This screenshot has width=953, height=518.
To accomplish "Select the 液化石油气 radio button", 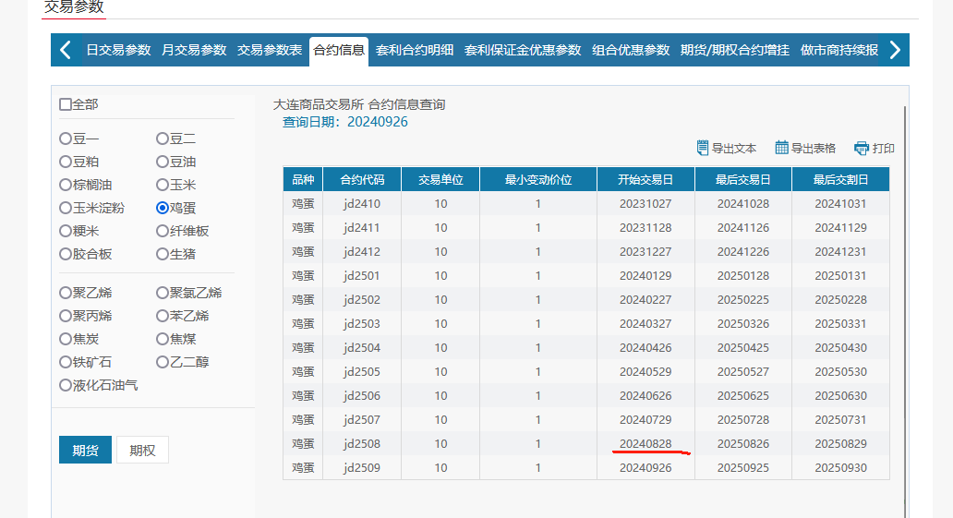I will click(x=65, y=385).
